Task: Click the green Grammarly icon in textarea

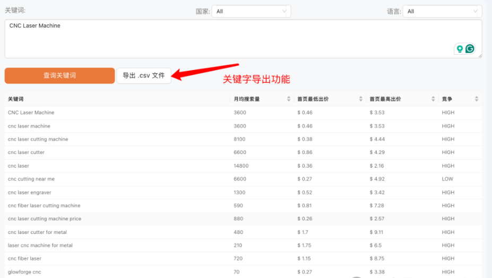Action: pos(470,49)
